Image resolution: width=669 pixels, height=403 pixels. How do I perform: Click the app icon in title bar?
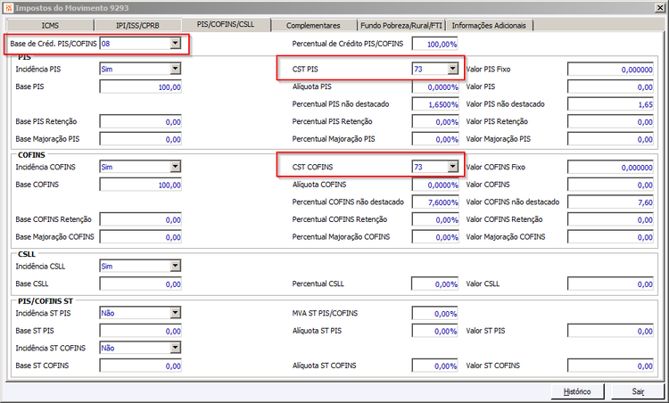click(8, 8)
